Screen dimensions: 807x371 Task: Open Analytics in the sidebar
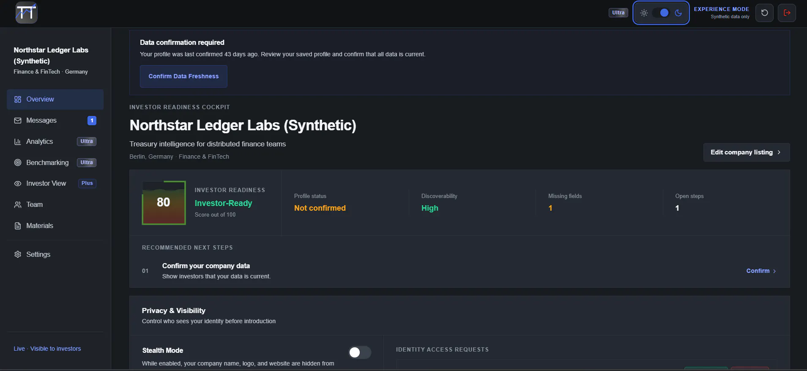pyautogui.click(x=55, y=141)
